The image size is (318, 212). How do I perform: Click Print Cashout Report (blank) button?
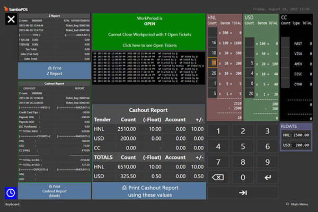point(55,191)
